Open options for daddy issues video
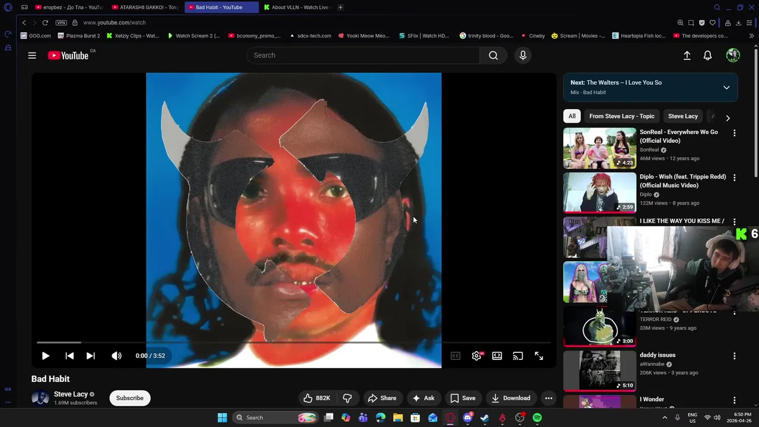The height and width of the screenshot is (427, 759). click(734, 356)
